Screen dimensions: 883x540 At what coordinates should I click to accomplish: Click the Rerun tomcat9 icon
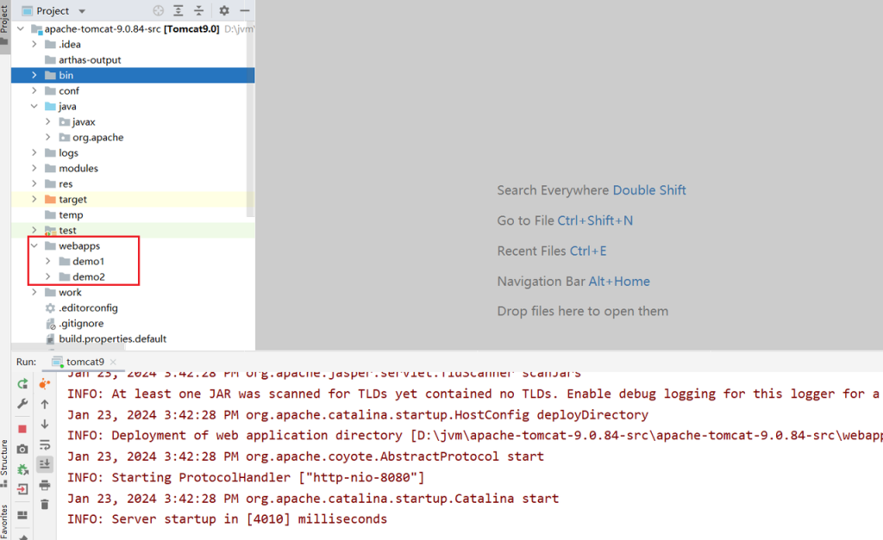pos(22,383)
